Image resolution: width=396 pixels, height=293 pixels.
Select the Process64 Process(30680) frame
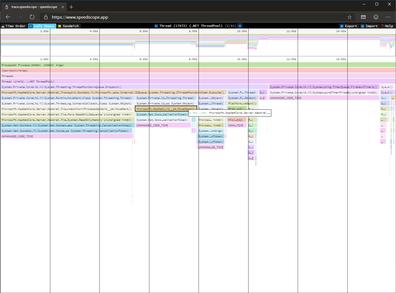pyautogui.click(x=198, y=65)
